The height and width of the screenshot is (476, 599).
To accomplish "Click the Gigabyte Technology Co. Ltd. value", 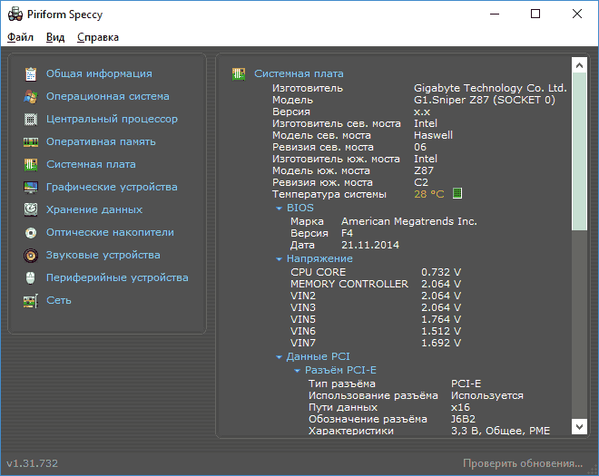I will [490, 88].
